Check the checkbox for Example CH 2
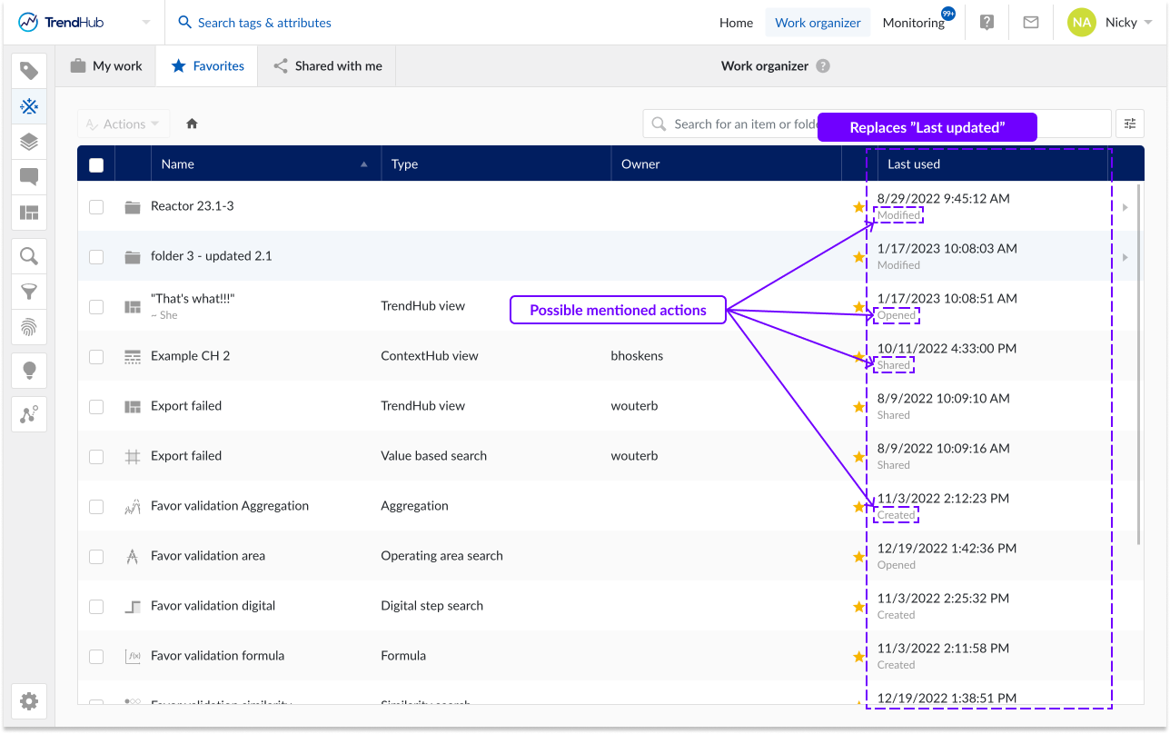This screenshot has height=734, width=1170. 96,356
